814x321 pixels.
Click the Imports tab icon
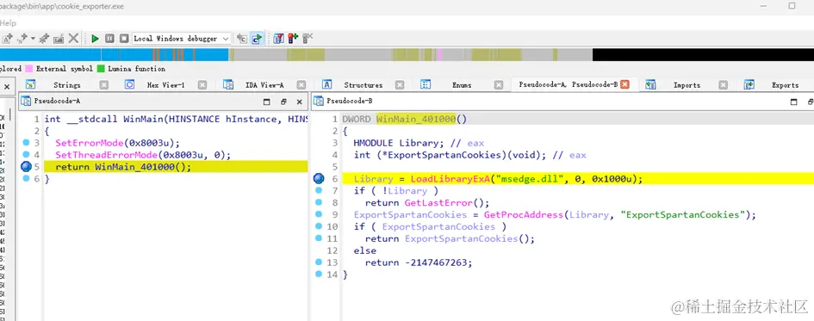point(650,85)
